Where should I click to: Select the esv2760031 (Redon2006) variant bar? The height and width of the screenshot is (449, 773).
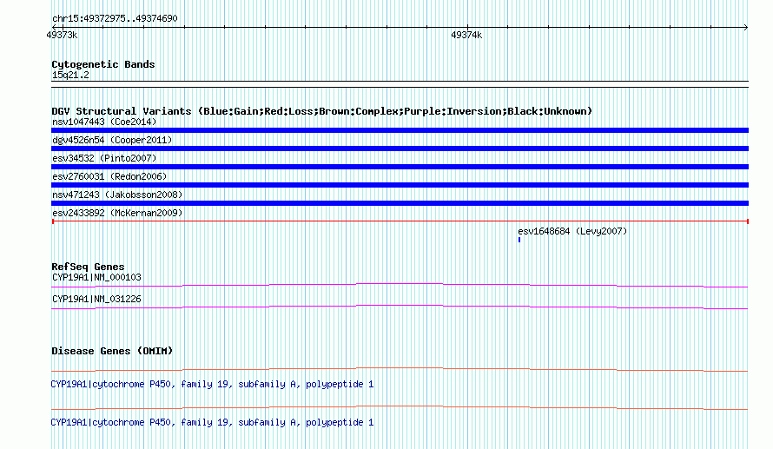(400, 185)
